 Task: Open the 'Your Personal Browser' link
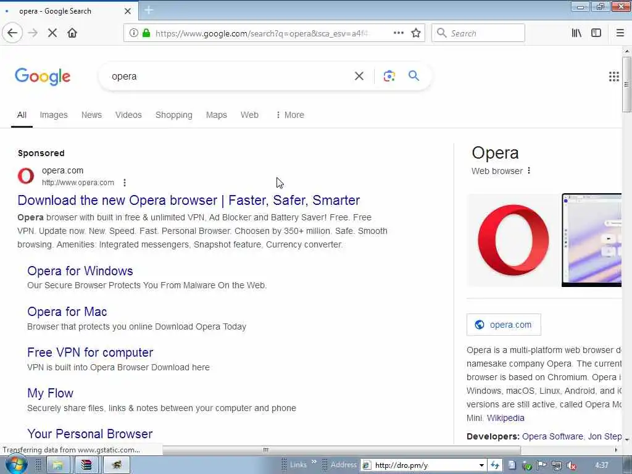[x=90, y=434]
